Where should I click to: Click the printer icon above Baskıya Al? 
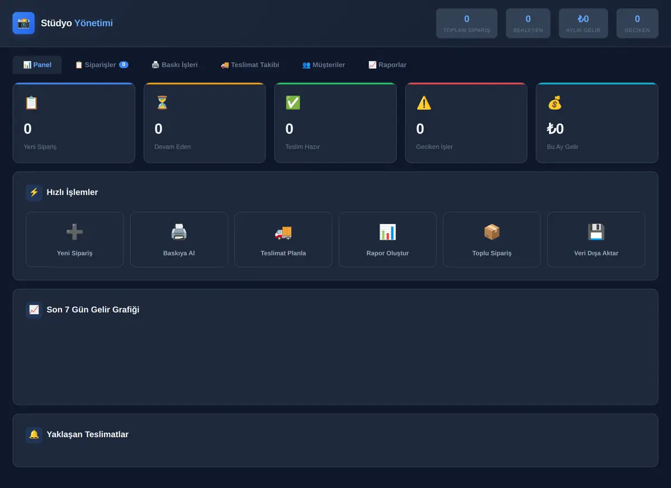coord(179,232)
